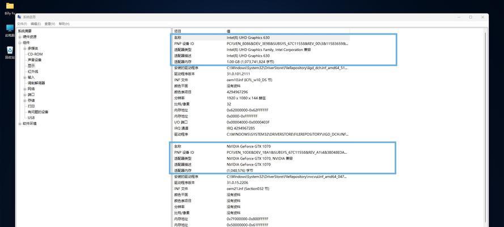
Task: Select IRQ 4294967285 value
Action: [x=241, y=128]
